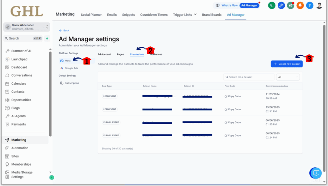Click the Payments icon in sidebar
This screenshot has width=328, height=186.
point(7,124)
